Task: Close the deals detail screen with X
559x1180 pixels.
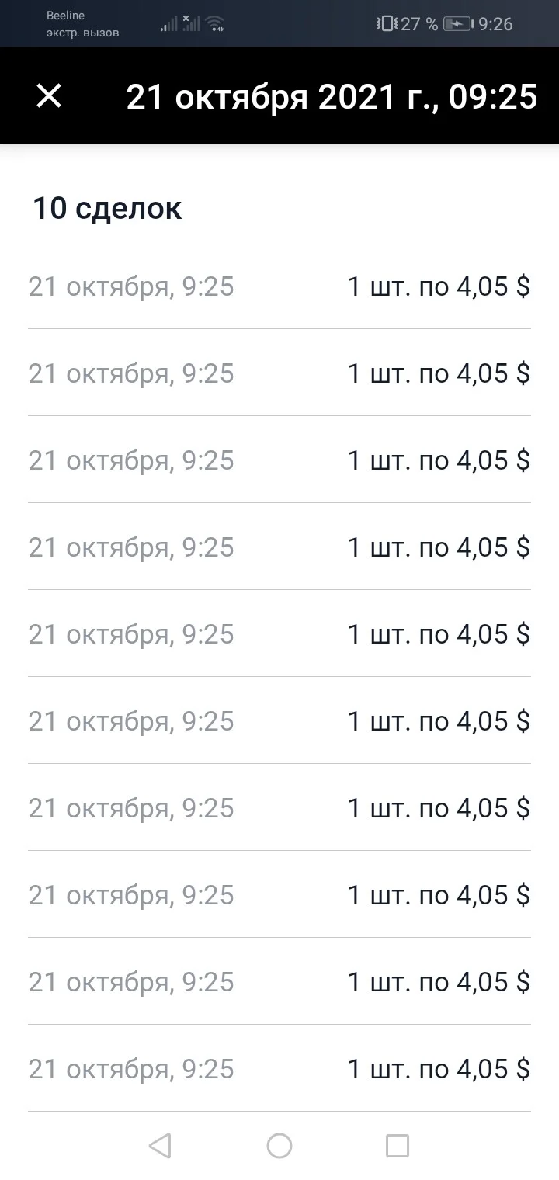Action: coord(49,96)
